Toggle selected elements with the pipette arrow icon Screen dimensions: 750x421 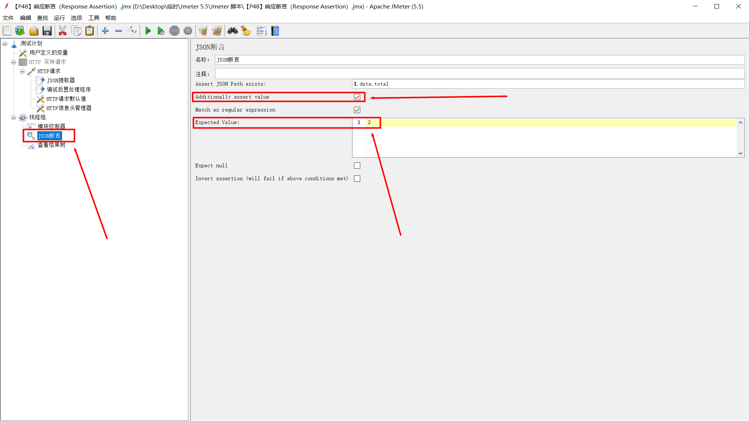tap(132, 31)
